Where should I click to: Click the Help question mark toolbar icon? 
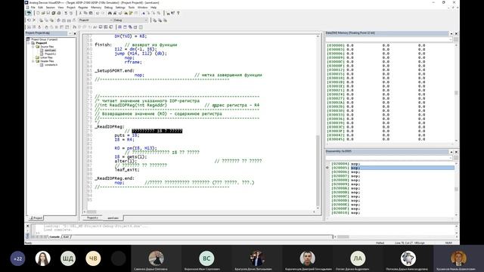pos(178,14)
